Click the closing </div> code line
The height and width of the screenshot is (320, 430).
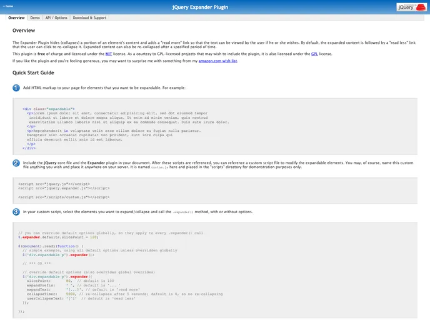[x=29, y=148]
